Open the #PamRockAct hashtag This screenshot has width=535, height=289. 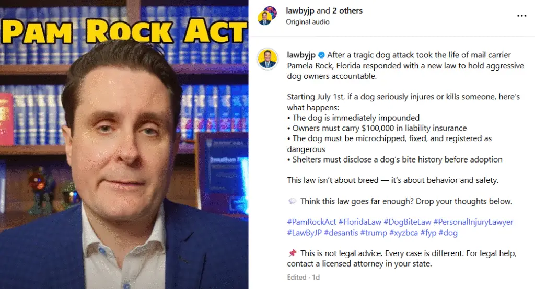coord(311,222)
